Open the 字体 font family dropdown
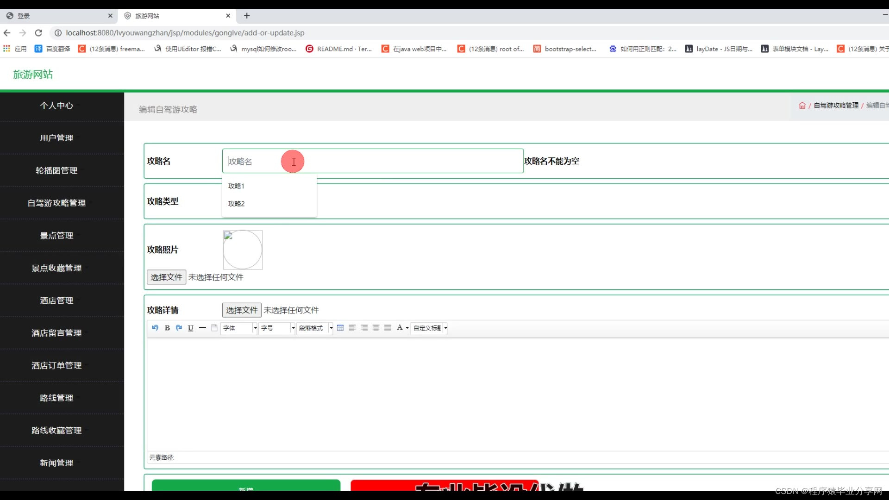This screenshot has height=500, width=889. pos(239,328)
